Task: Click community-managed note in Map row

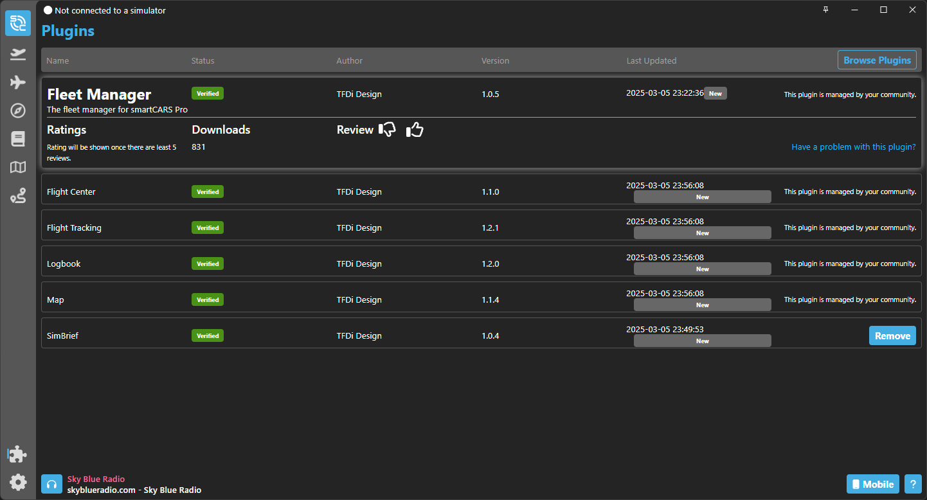Action: click(850, 299)
